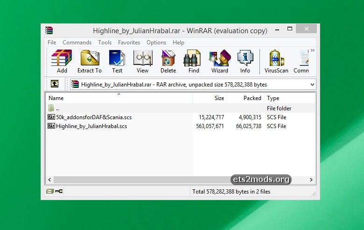The width and height of the screenshot is (364, 230).
Task: Open the Help menu
Action: click(x=178, y=43)
